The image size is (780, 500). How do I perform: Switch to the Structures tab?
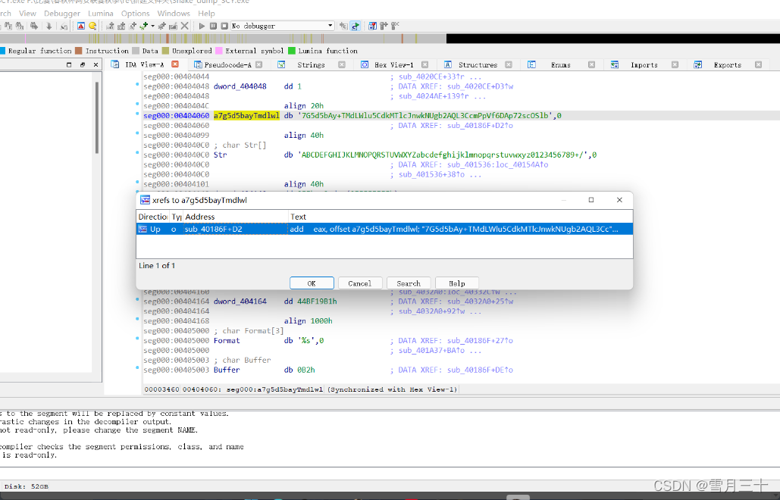click(x=478, y=64)
